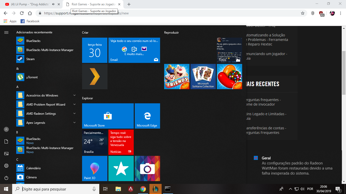This screenshot has width=346, height=194.
Task: Open Documents from the Start sidebar
Action: pyautogui.click(x=6, y=141)
